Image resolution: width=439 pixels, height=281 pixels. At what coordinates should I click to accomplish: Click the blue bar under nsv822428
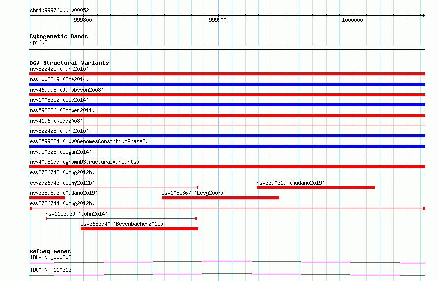pos(227,136)
